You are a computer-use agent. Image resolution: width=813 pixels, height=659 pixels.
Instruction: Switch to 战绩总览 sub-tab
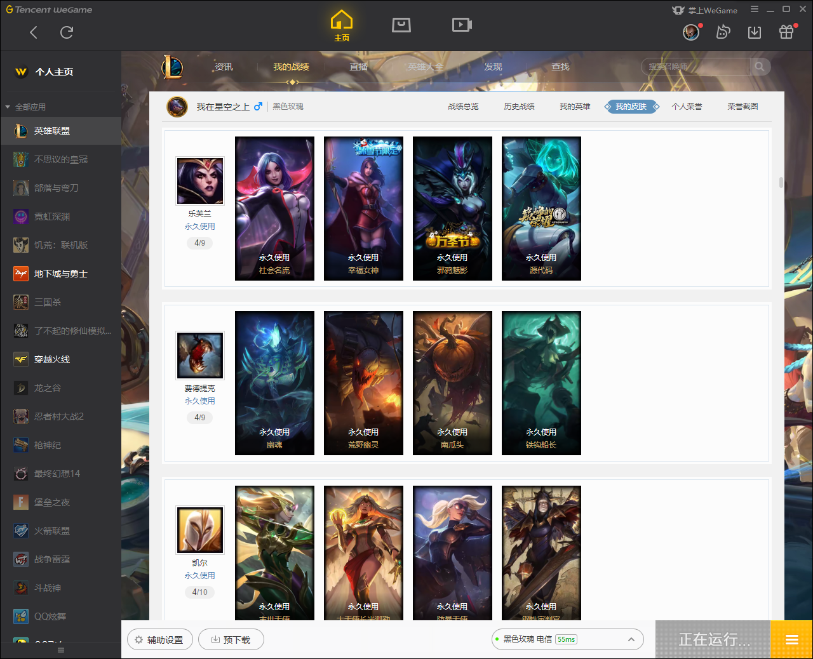[463, 107]
